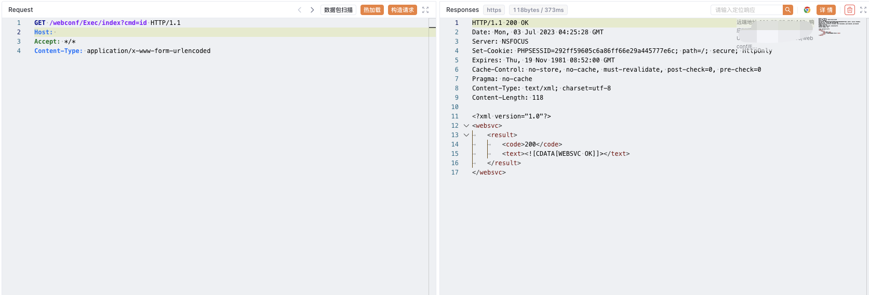The image size is (869, 295).
Task: Open response in Chrome browser icon
Action: 807,10
